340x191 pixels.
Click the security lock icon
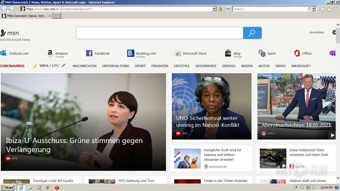220,9
